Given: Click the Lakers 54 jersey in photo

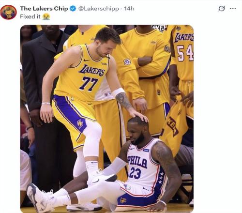Looking at the screenshot, I should tap(184, 53).
